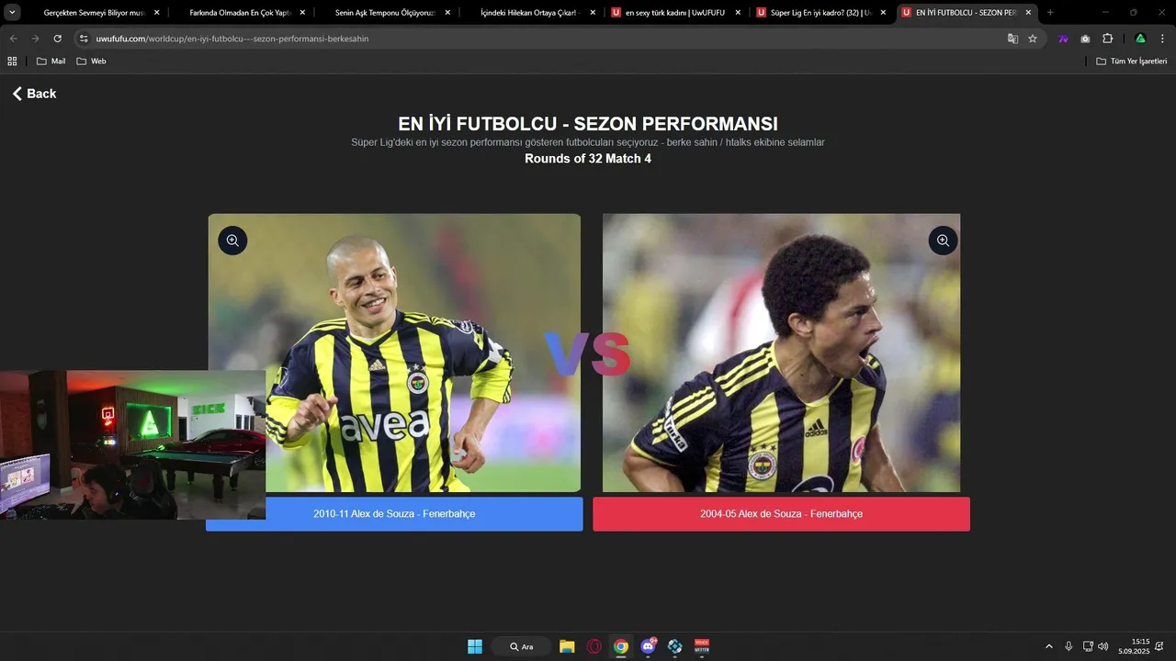Open File Explorer from taskbar
Screen dimensions: 1176x661
pyautogui.click(x=567, y=646)
